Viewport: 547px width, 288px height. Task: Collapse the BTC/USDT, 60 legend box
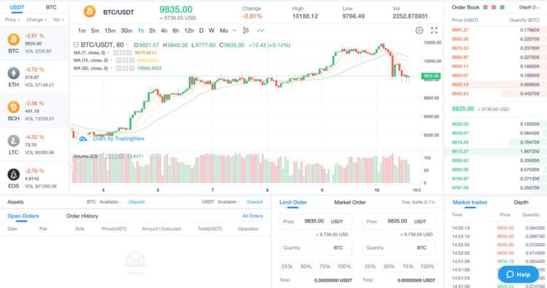tap(76, 45)
